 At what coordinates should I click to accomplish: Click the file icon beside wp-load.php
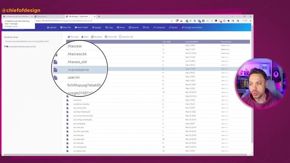(x=68, y=135)
